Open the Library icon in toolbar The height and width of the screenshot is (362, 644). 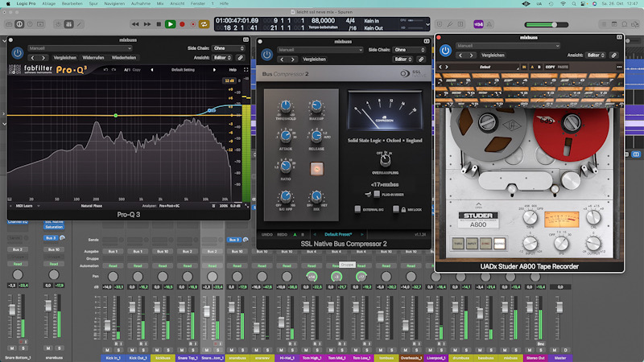click(x=9, y=24)
